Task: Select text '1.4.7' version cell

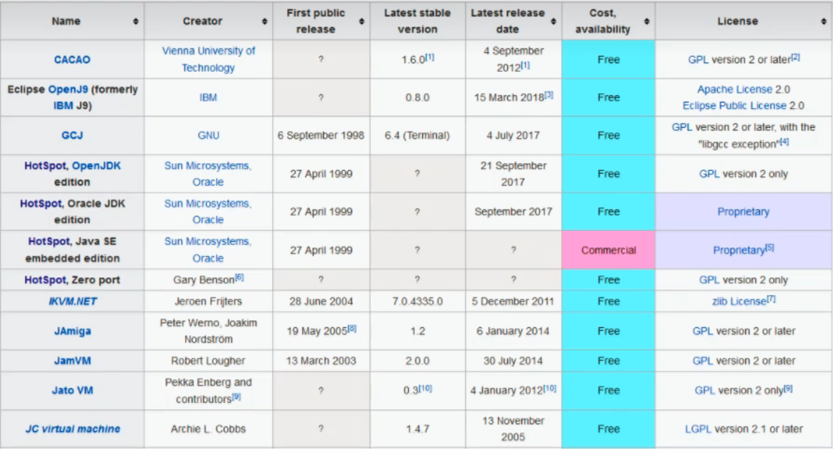Action: (x=417, y=429)
